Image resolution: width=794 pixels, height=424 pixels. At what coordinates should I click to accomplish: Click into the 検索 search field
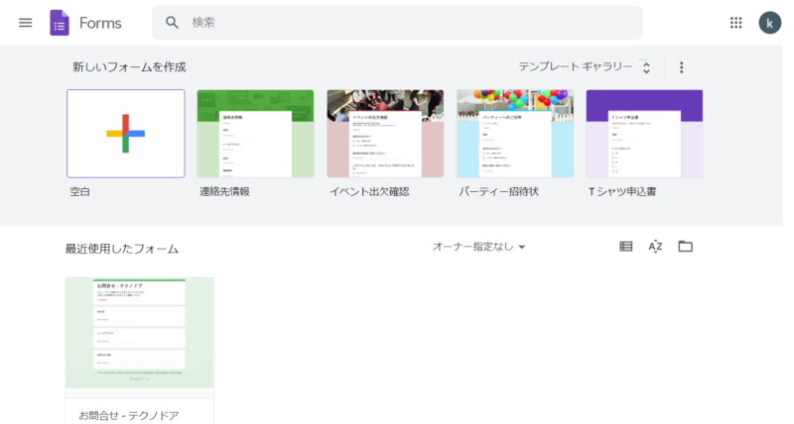coord(397,23)
